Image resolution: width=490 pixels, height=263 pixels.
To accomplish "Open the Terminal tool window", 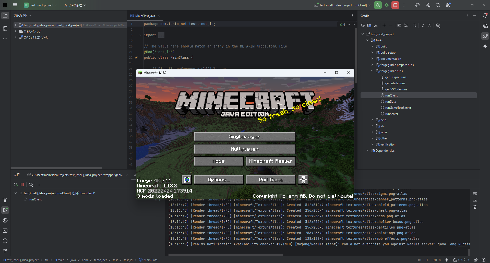I will tap(5, 231).
